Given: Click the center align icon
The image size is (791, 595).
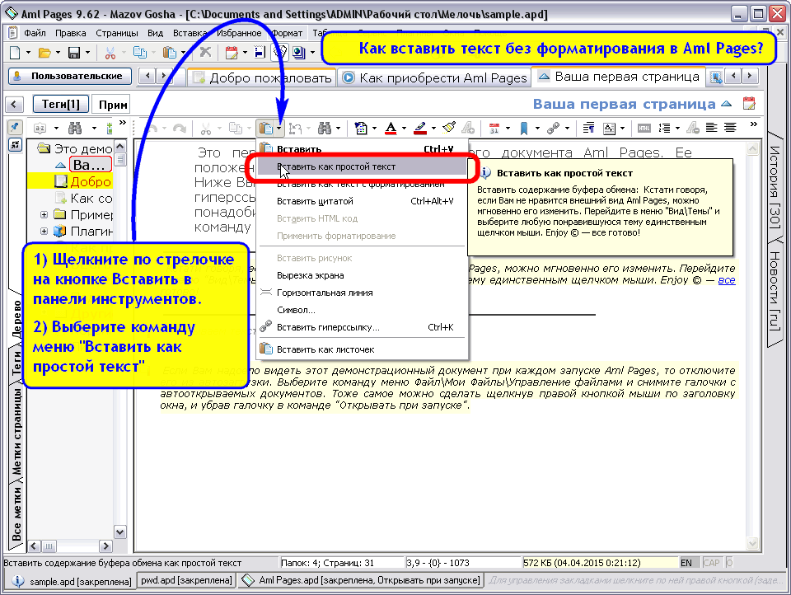Looking at the screenshot, I should click(x=730, y=128).
